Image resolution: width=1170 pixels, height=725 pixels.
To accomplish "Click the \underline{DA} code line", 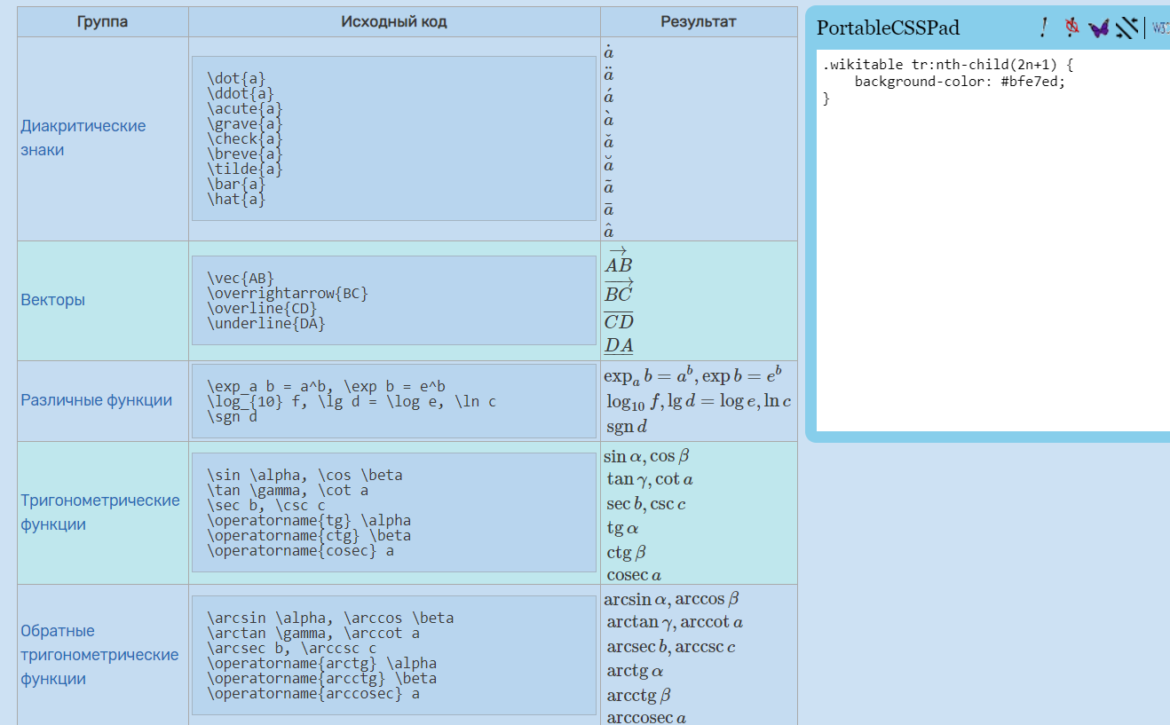I will point(266,324).
